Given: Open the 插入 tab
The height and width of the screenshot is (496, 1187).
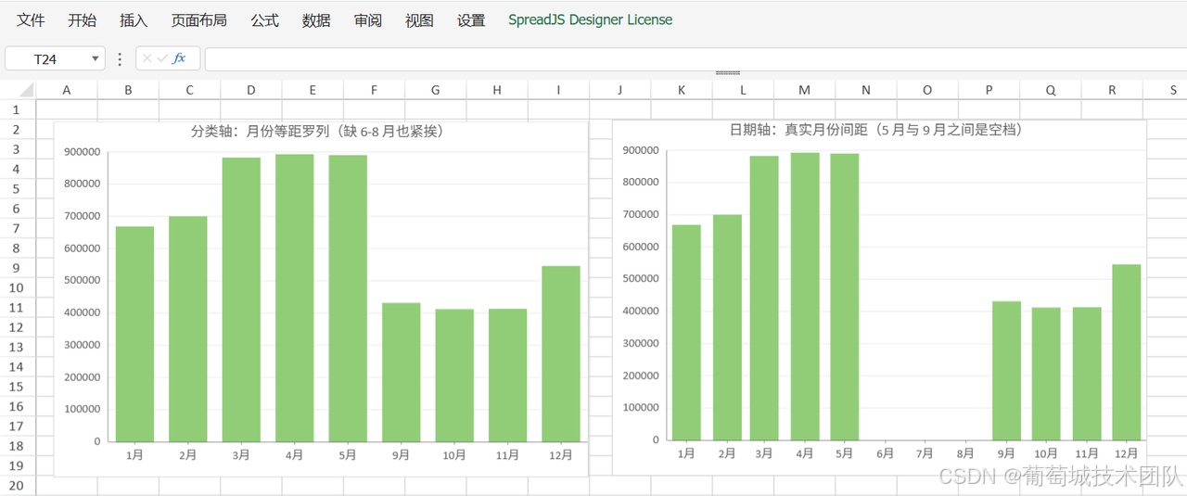Looking at the screenshot, I should tap(134, 19).
